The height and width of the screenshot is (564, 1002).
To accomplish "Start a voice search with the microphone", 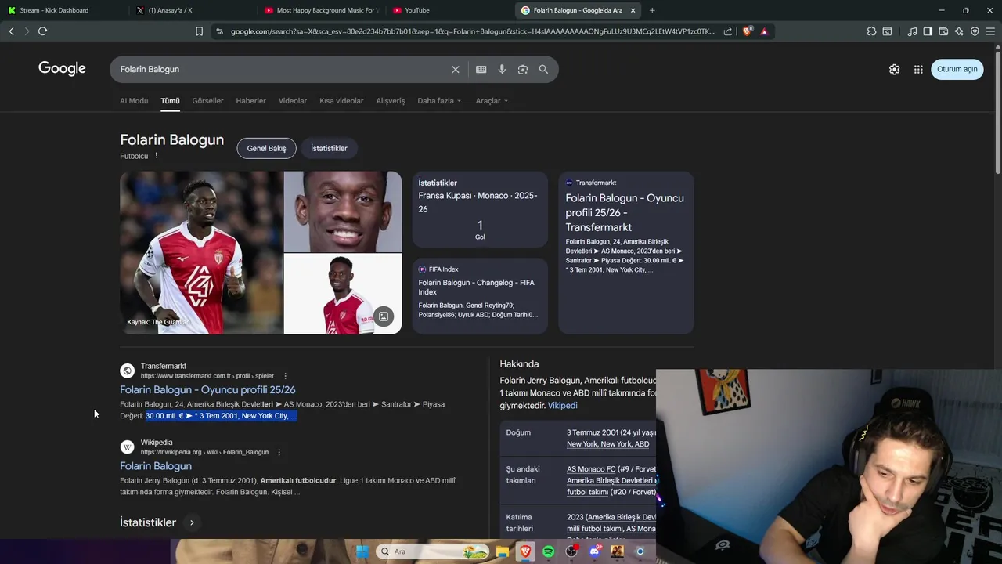I will tap(502, 69).
